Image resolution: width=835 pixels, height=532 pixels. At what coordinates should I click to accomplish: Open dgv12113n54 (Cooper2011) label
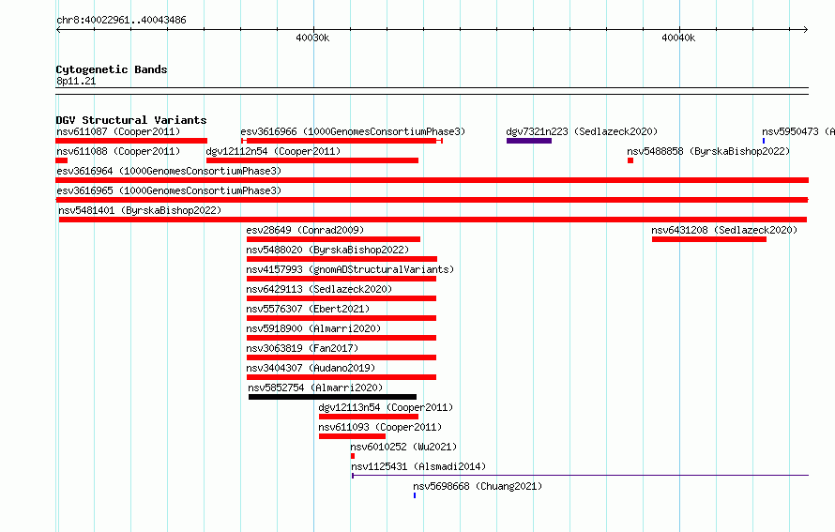click(386, 407)
